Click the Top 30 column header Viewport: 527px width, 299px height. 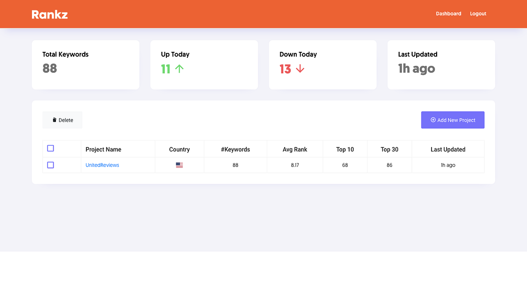pyautogui.click(x=389, y=149)
